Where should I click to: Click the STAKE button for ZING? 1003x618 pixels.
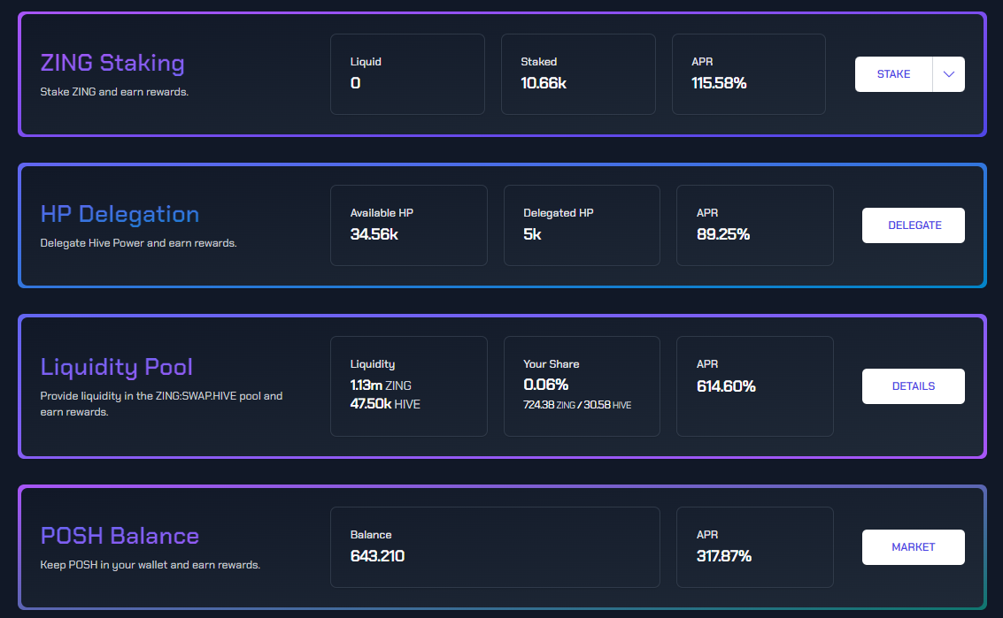click(893, 74)
